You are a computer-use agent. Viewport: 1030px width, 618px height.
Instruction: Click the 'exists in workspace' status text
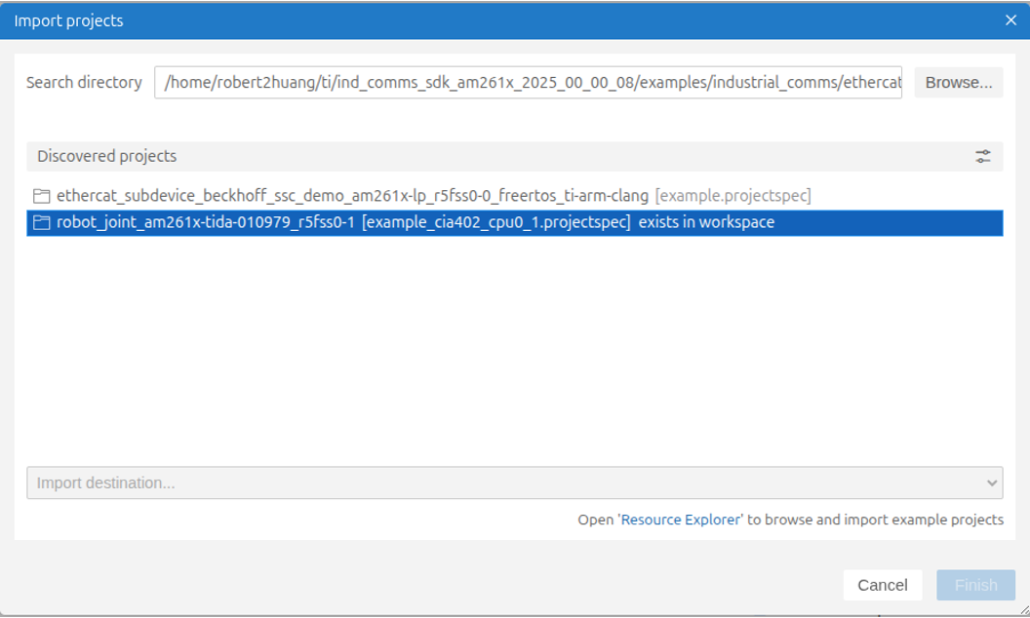tap(706, 222)
